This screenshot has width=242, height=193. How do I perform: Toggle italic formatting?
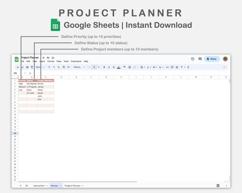[109, 67]
